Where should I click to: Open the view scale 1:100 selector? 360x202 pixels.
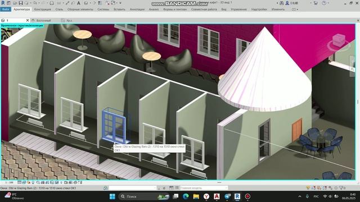click(x=9, y=182)
